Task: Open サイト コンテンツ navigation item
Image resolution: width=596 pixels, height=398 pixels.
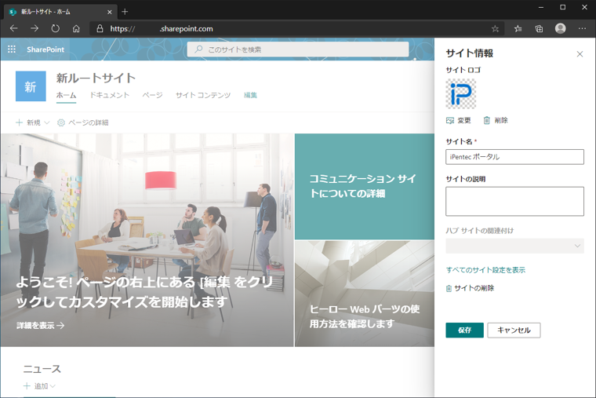Action: point(203,95)
